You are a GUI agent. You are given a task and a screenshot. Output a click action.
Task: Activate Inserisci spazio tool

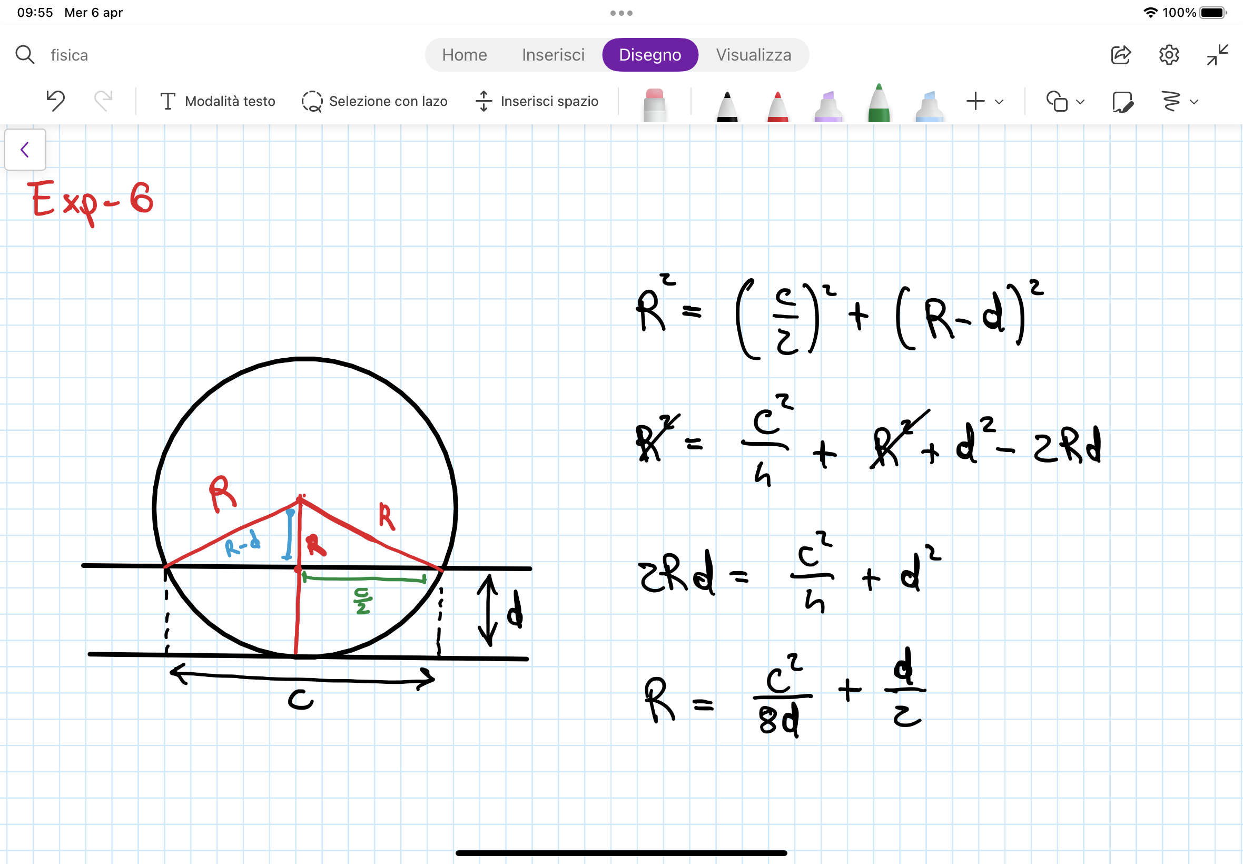(537, 101)
